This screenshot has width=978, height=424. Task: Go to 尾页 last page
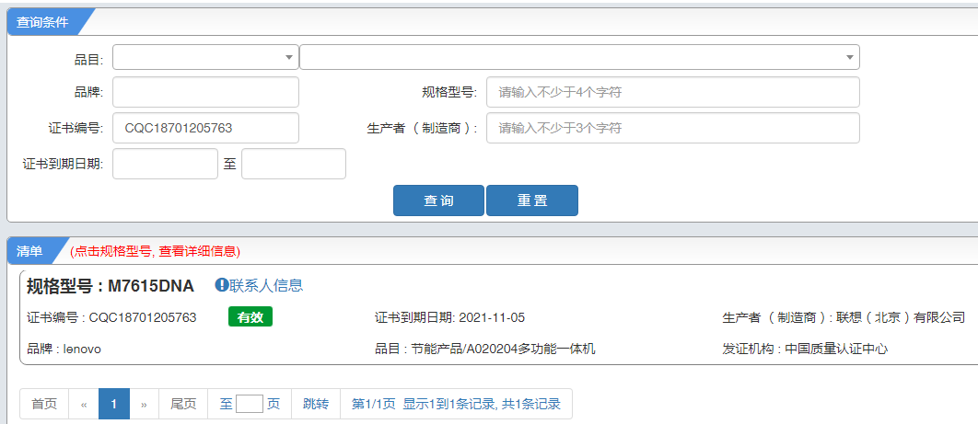(x=183, y=404)
